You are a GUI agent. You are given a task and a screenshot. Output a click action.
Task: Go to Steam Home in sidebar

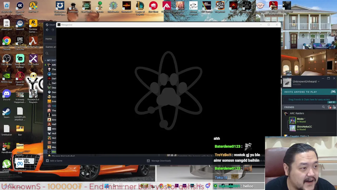point(48,39)
